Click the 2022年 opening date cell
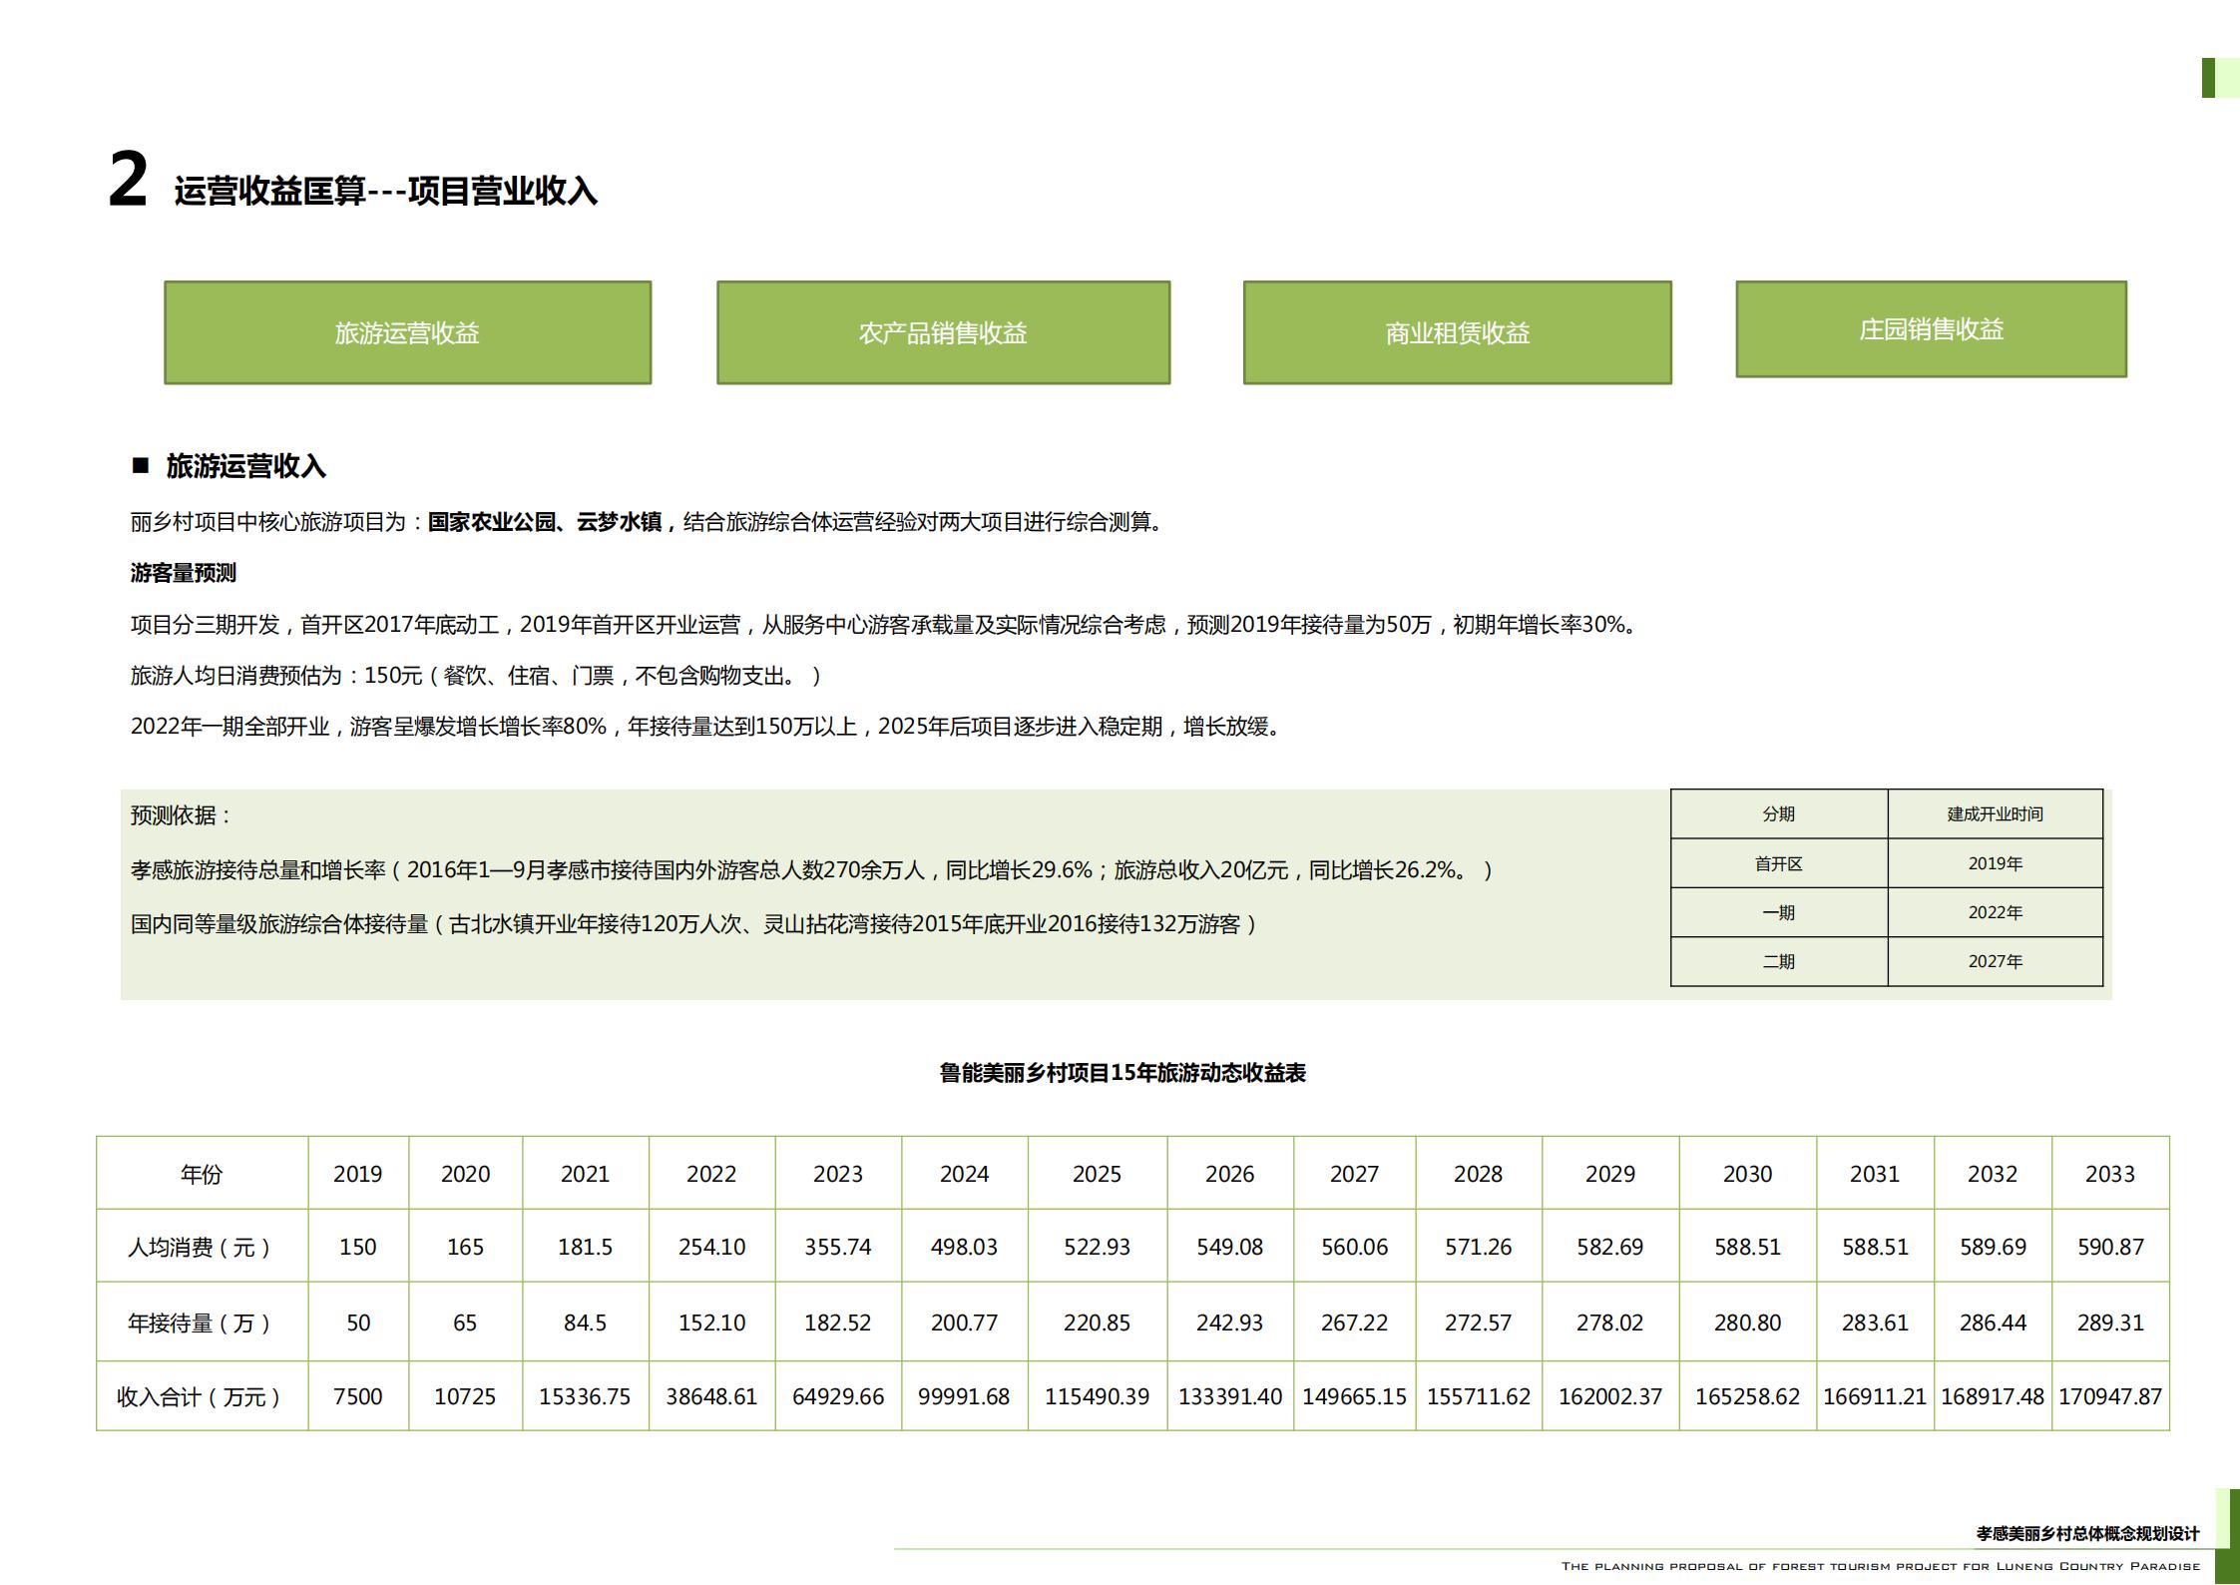2240x1585 pixels. click(x=1995, y=912)
